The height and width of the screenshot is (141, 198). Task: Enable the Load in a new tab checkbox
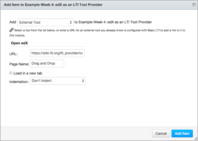click(11, 73)
